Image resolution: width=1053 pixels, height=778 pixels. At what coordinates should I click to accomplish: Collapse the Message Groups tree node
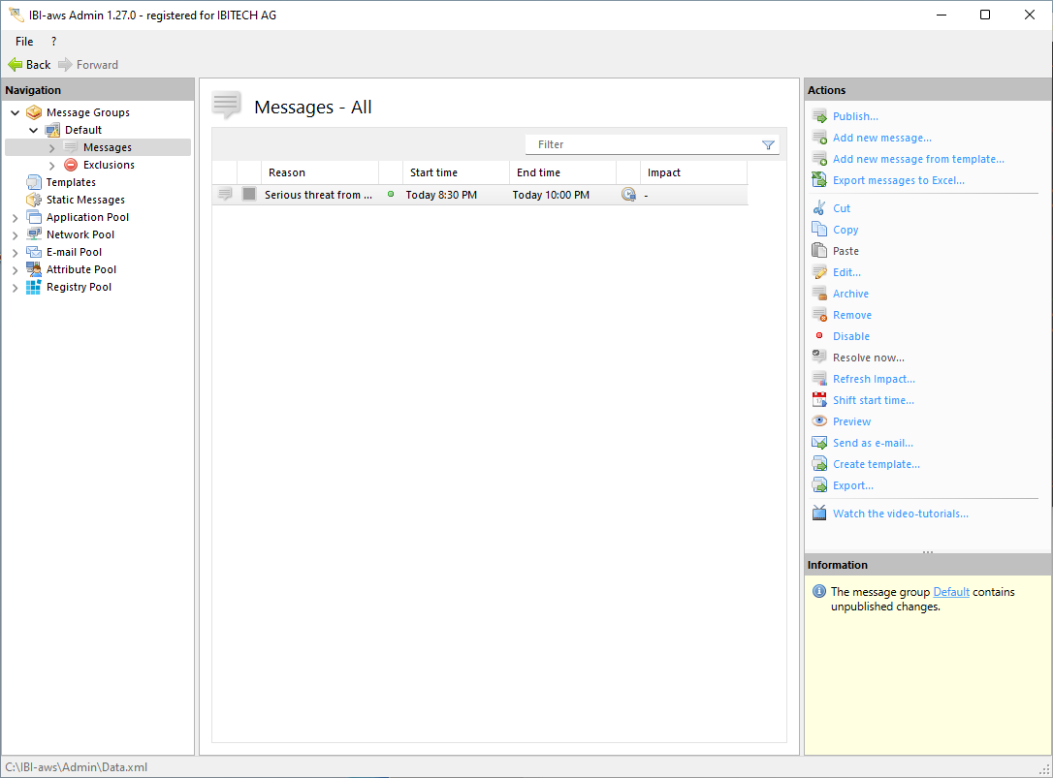click(16, 112)
